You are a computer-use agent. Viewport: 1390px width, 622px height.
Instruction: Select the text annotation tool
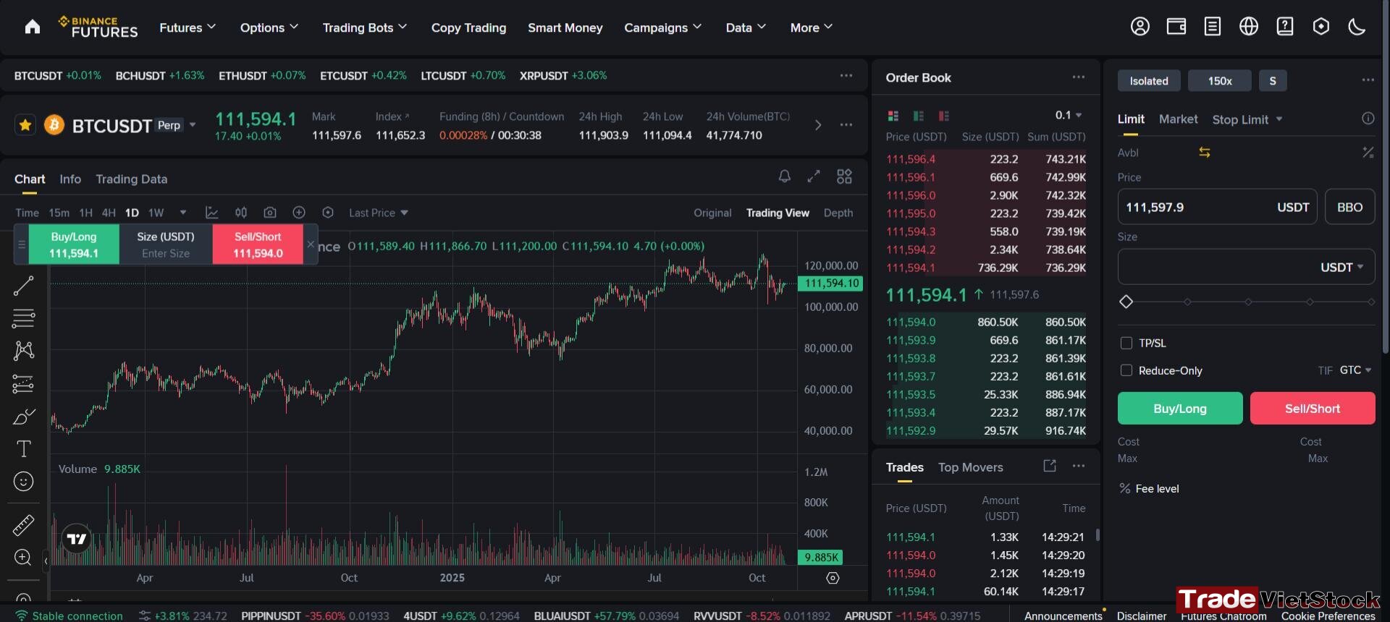coord(23,449)
